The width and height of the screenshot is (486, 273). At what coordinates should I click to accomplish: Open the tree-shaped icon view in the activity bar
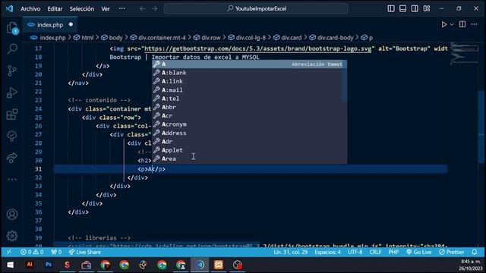tap(12, 136)
